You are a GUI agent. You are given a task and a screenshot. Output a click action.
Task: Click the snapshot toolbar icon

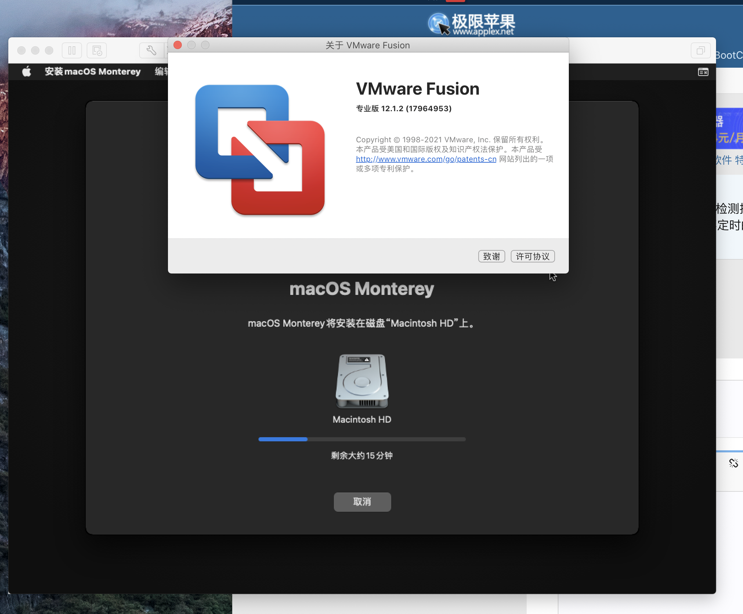[x=97, y=50]
